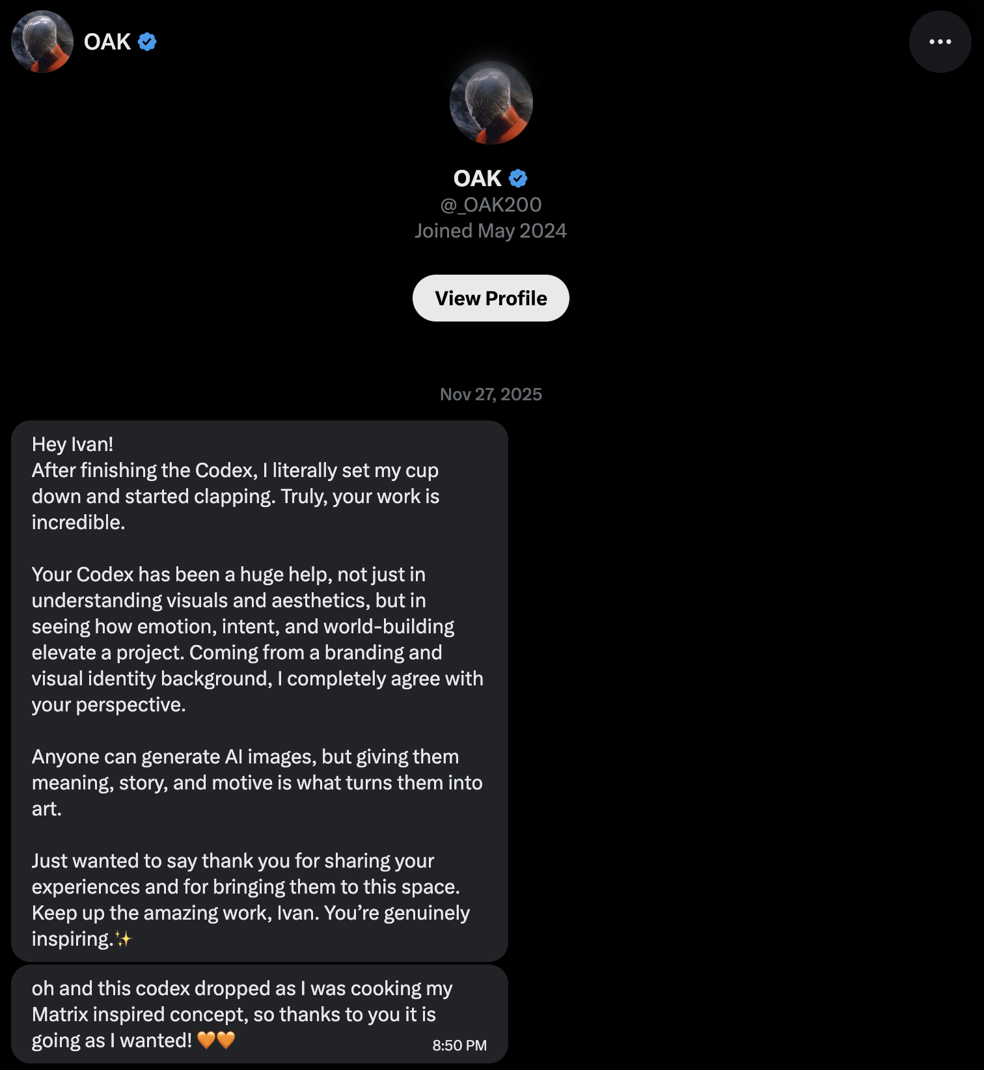Click the Nov 27, 2025 date separator
The image size is (984, 1070).
[x=491, y=394]
